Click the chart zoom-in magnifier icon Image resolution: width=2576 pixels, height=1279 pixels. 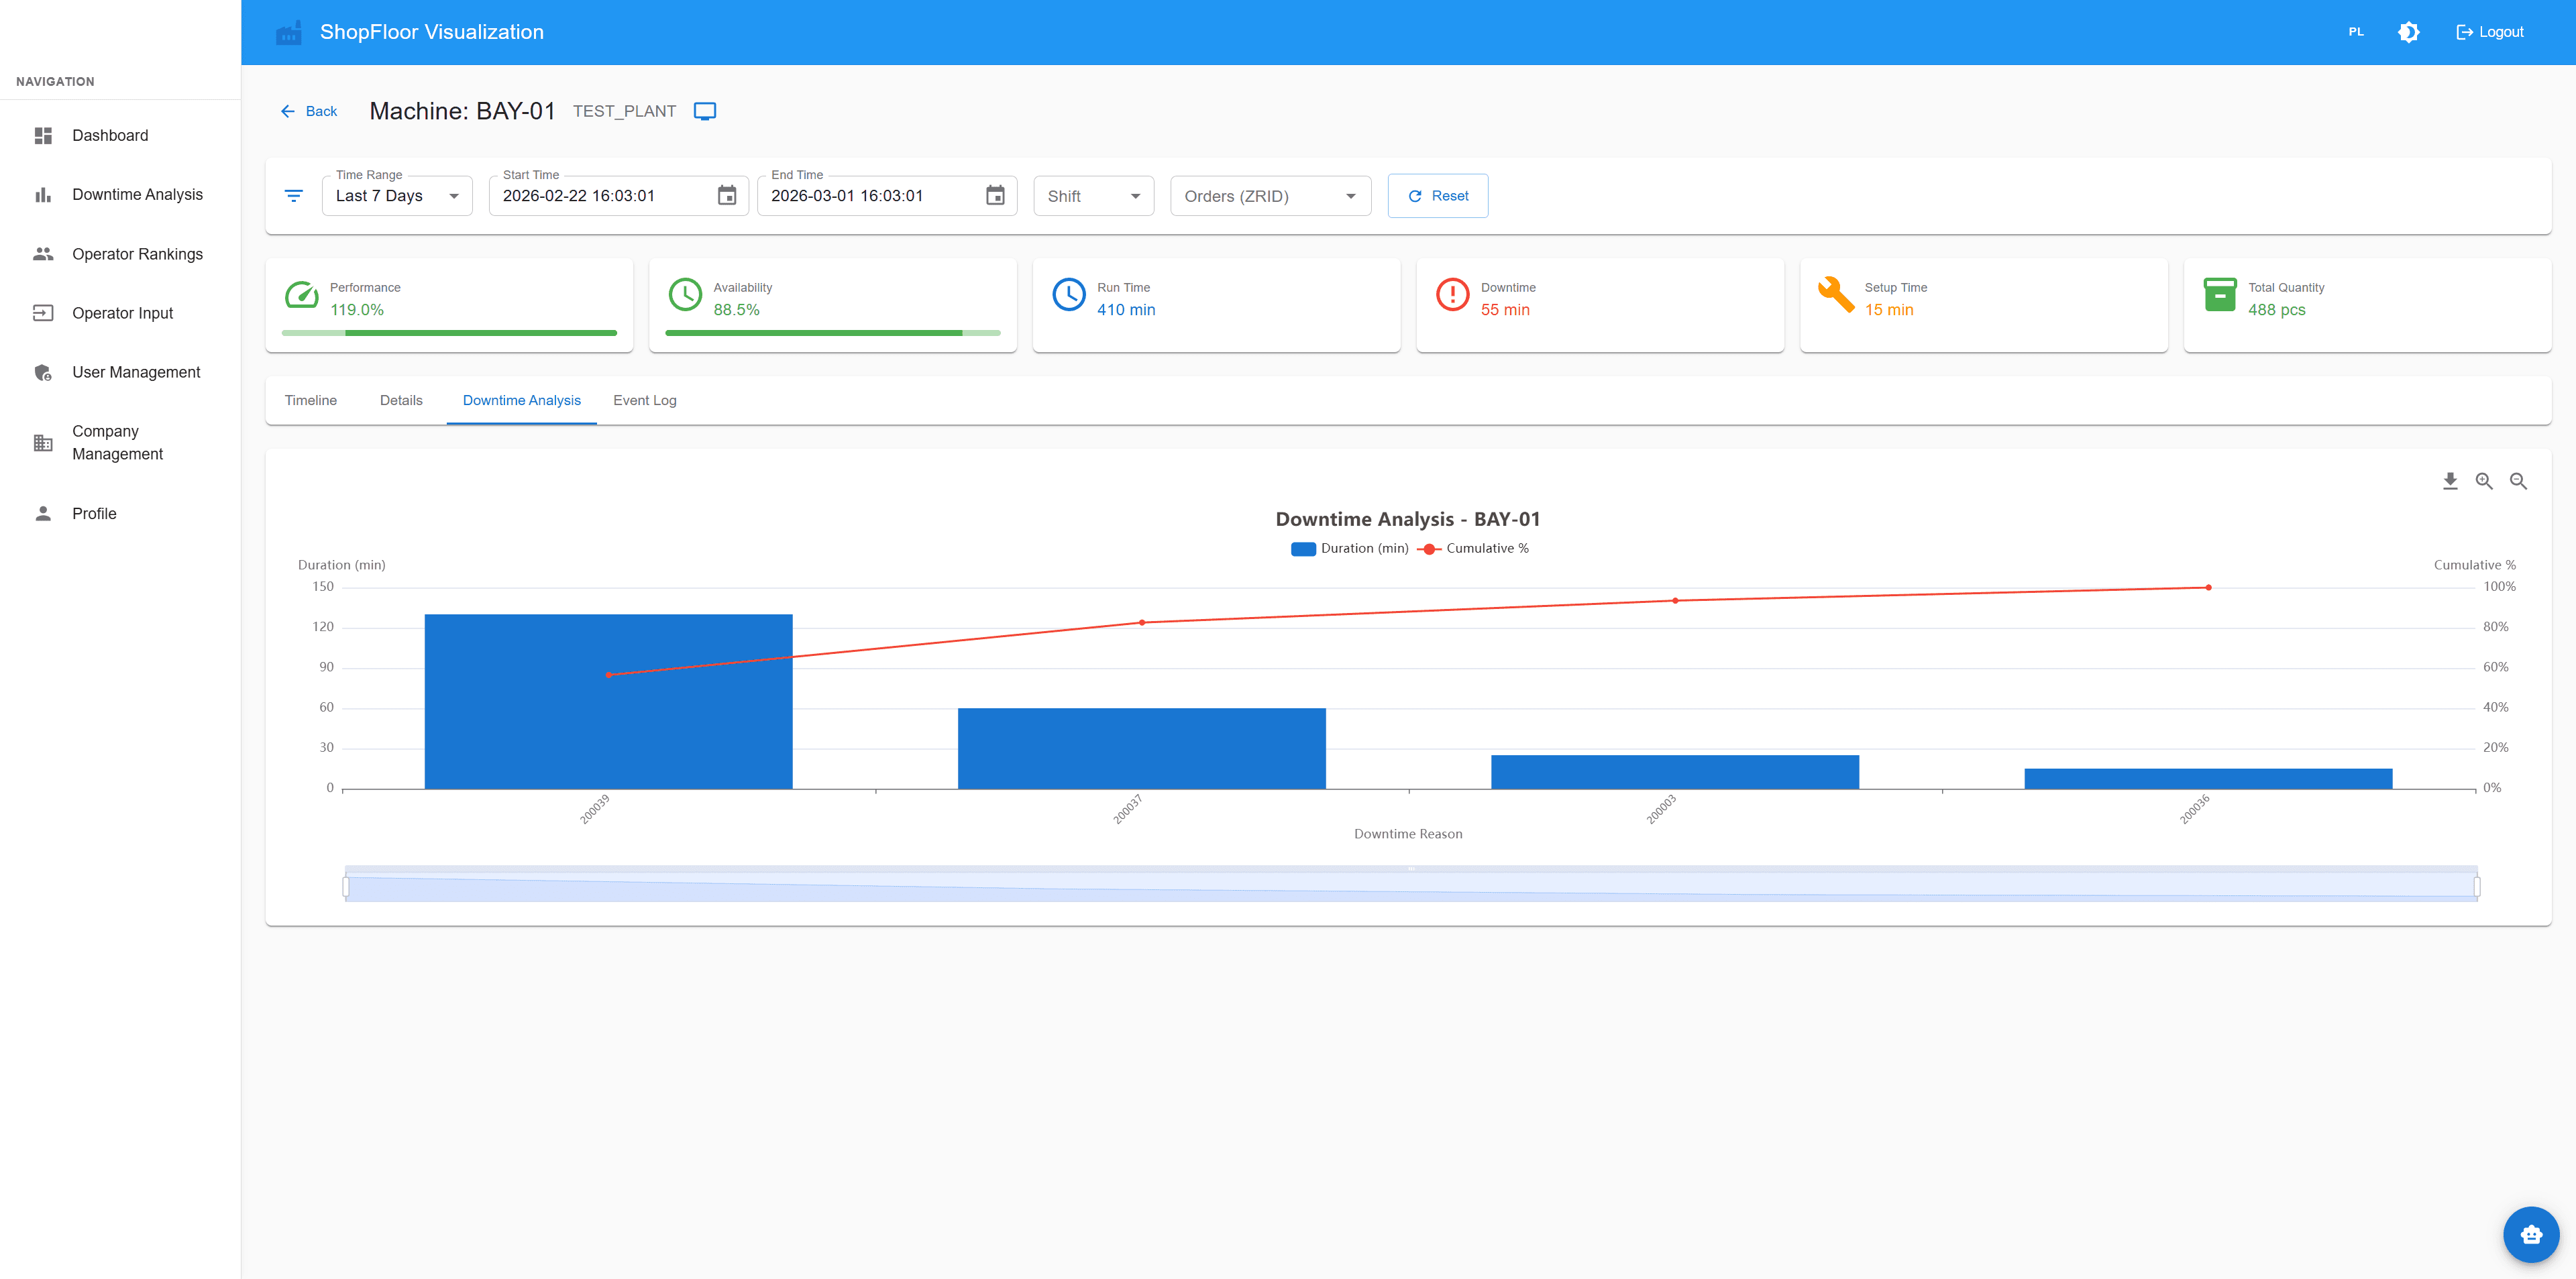tap(2484, 481)
